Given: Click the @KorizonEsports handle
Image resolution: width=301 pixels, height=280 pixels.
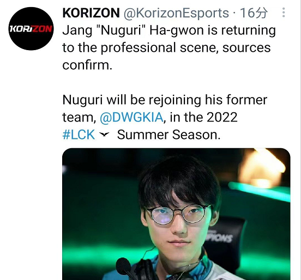Looking at the screenshot, I should pyautogui.click(x=176, y=13).
